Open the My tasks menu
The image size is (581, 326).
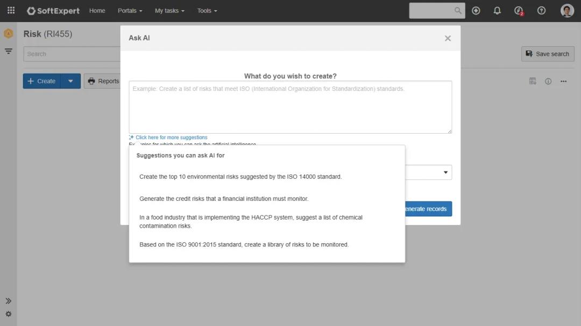[169, 11]
